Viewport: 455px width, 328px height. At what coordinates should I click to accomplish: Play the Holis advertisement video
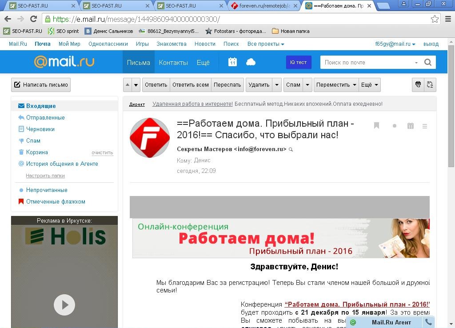[x=64, y=305]
